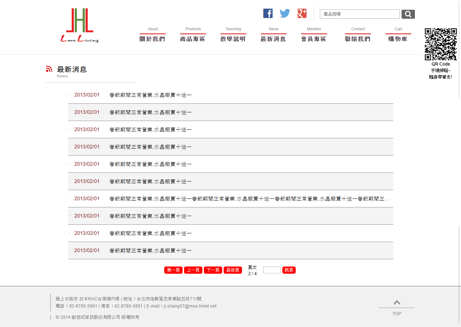
Task: Click the Love Living logo
Action: coord(80,26)
